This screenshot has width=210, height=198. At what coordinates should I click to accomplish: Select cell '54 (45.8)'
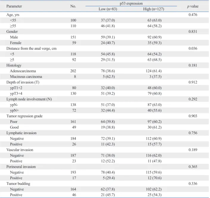click(x=108, y=54)
